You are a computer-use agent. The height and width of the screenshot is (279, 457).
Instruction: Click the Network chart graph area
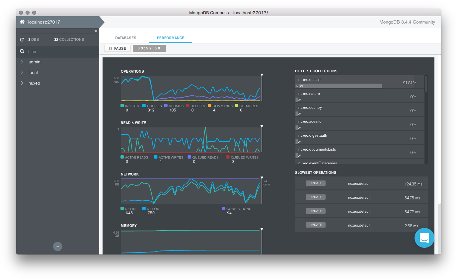click(191, 191)
